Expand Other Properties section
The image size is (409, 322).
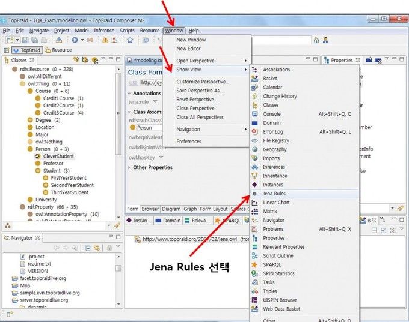click(x=129, y=167)
